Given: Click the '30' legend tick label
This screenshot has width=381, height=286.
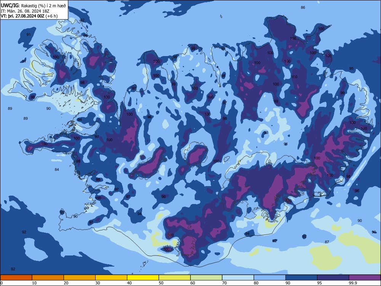Looking at the screenshot, I should [98, 283].
